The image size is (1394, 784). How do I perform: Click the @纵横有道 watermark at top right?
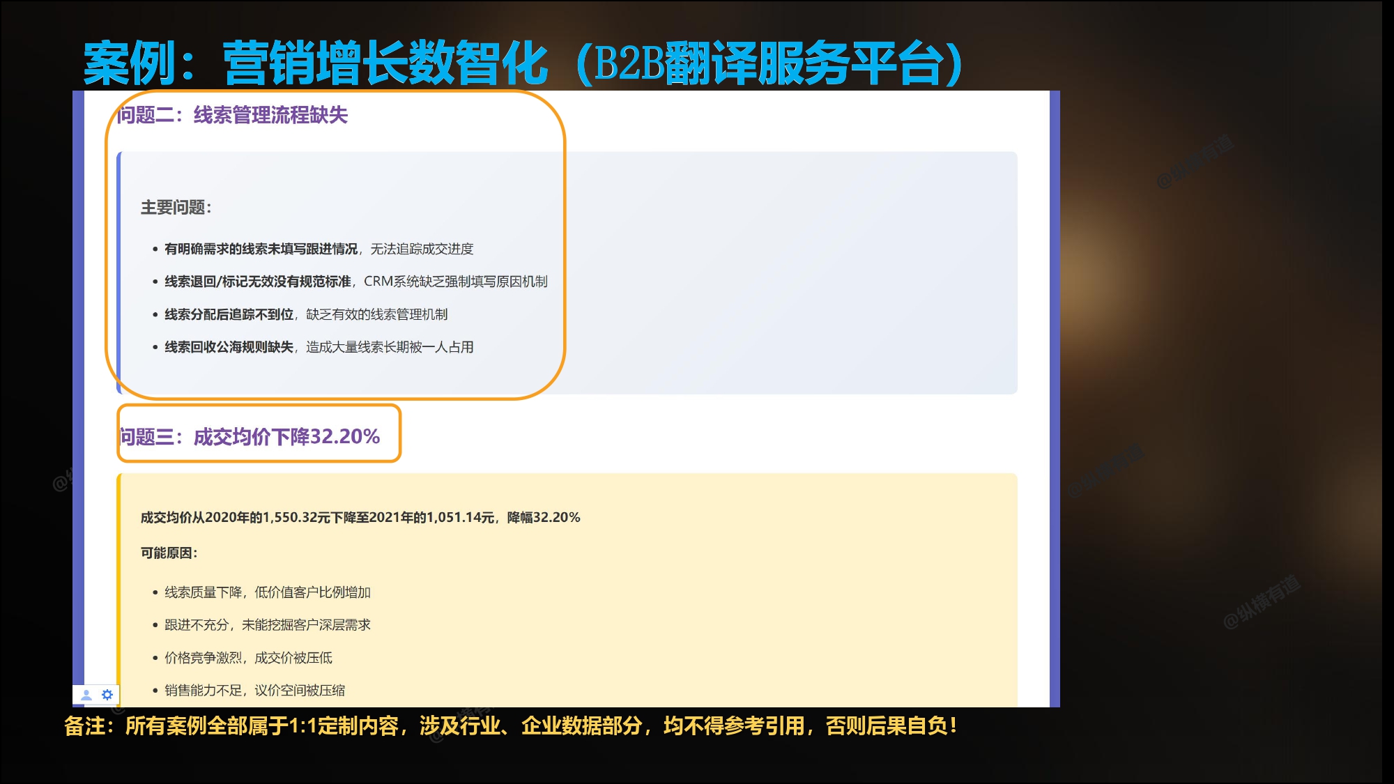coord(1195,162)
